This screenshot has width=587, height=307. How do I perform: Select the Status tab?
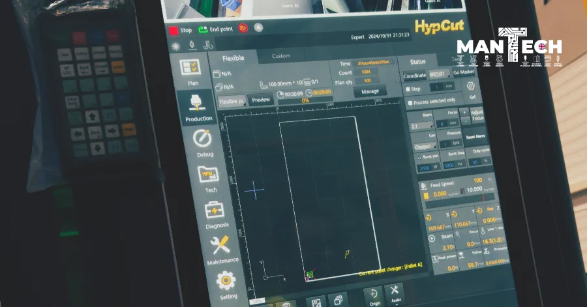pos(418,62)
